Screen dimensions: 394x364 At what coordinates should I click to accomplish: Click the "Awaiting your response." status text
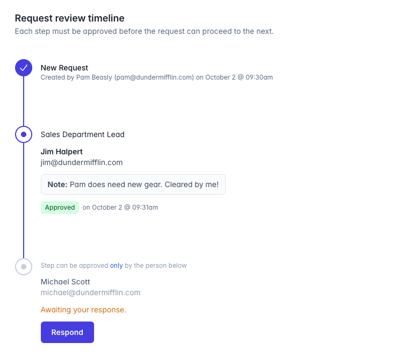(x=83, y=310)
